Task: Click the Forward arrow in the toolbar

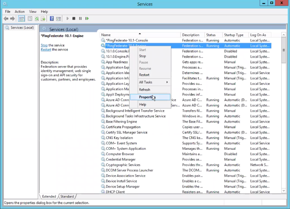Action: coord(12,18)
